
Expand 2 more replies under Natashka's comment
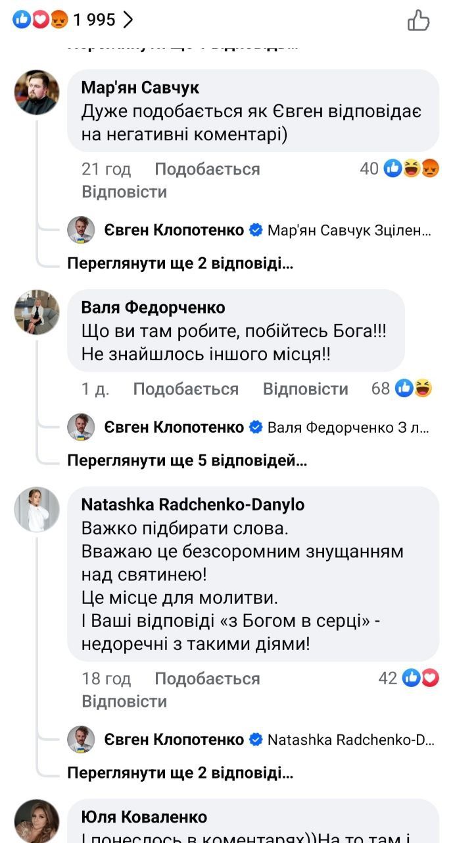(180, 773)
